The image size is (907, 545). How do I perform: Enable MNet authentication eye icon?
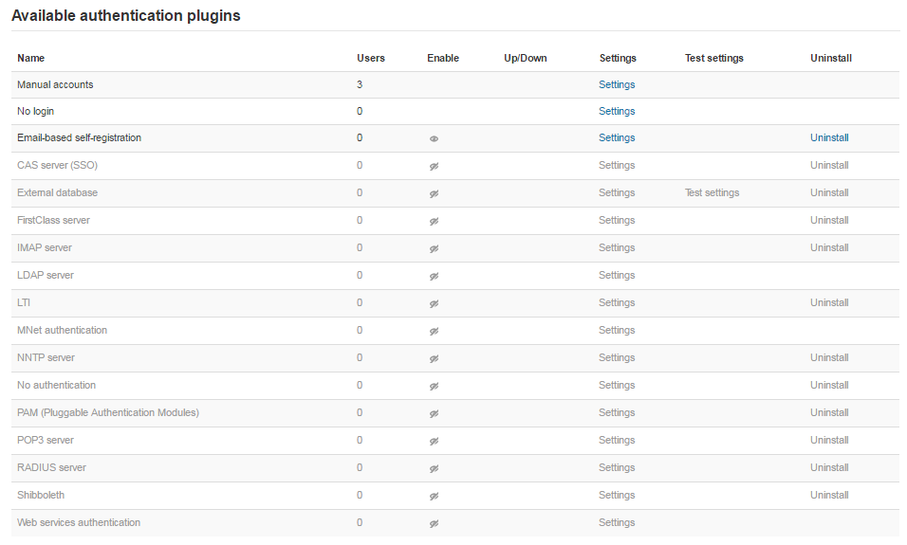pyautogui.click(x=434, y=331)
